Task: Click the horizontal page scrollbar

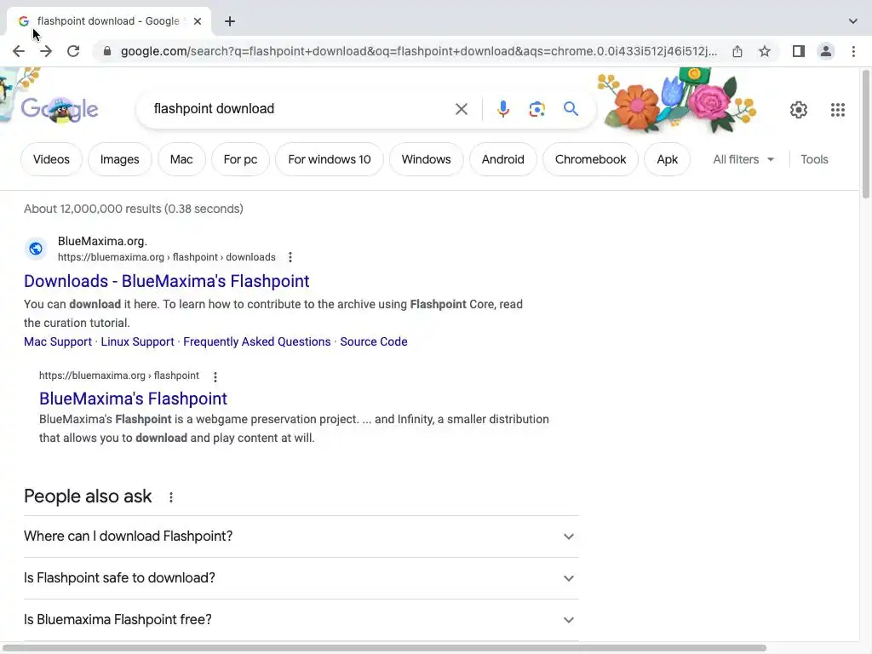Action: click(385, 648)
